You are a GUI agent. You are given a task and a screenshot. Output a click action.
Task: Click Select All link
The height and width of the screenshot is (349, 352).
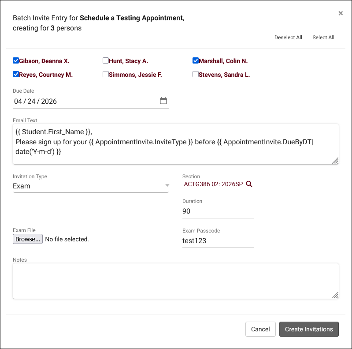point(323,38)
